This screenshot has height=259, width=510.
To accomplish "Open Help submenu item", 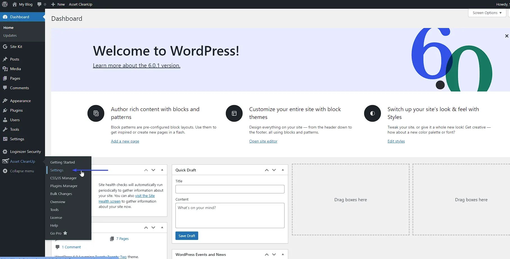I will [54, 225].
